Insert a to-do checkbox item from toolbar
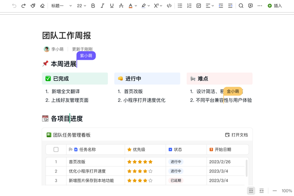This screenshot has height=196, width=294. [198, 6]
